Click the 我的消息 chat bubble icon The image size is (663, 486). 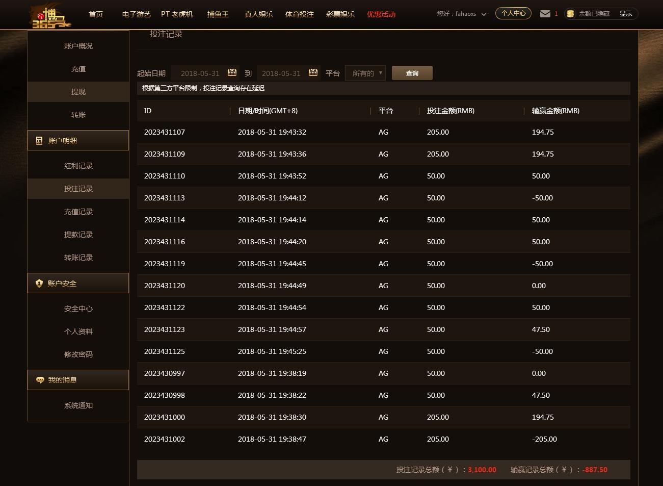tap(40, 380)
